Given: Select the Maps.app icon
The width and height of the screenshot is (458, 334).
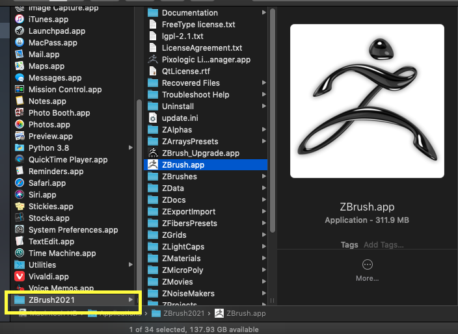Looking at the screenshot, I should [x=20, y=66].
